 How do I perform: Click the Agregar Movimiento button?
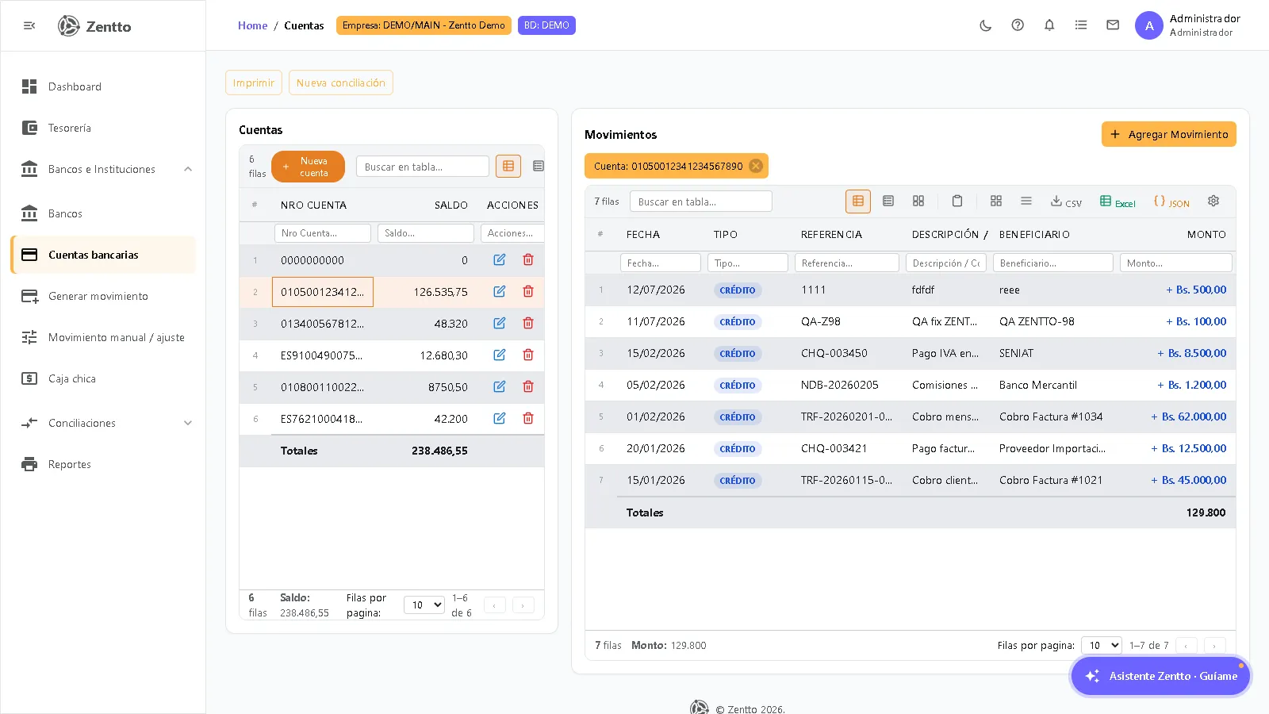pyautogui.click(x=1169, y=134)
